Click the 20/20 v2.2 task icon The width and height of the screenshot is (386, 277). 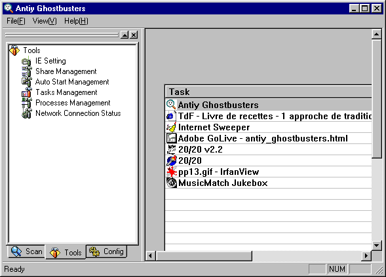tap(171, 149)
